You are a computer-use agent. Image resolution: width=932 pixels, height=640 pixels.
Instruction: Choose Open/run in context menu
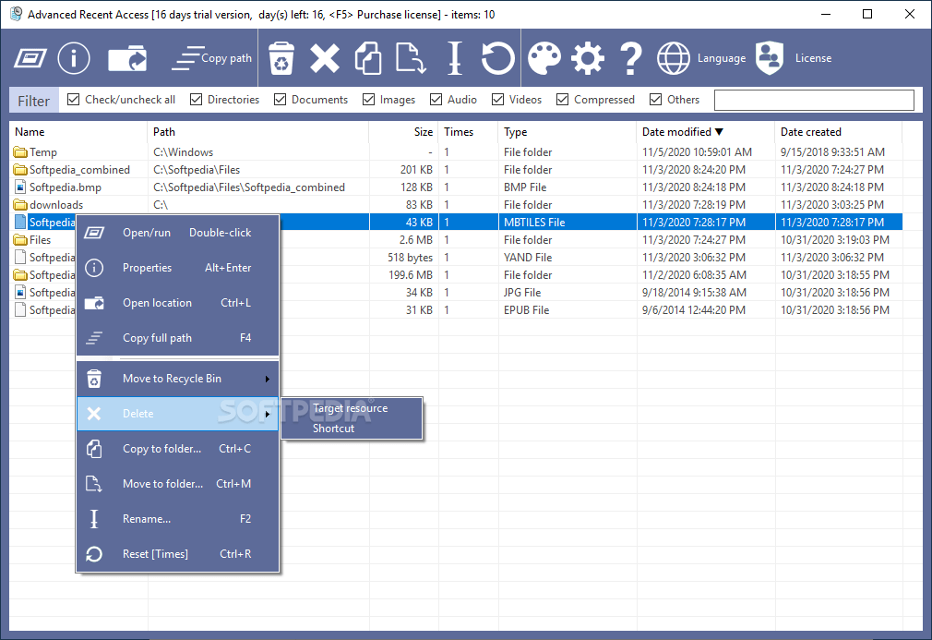178,233
